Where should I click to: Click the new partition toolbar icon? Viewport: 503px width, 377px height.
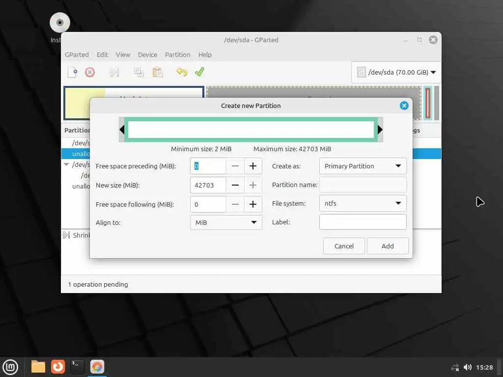click(73, 72)
